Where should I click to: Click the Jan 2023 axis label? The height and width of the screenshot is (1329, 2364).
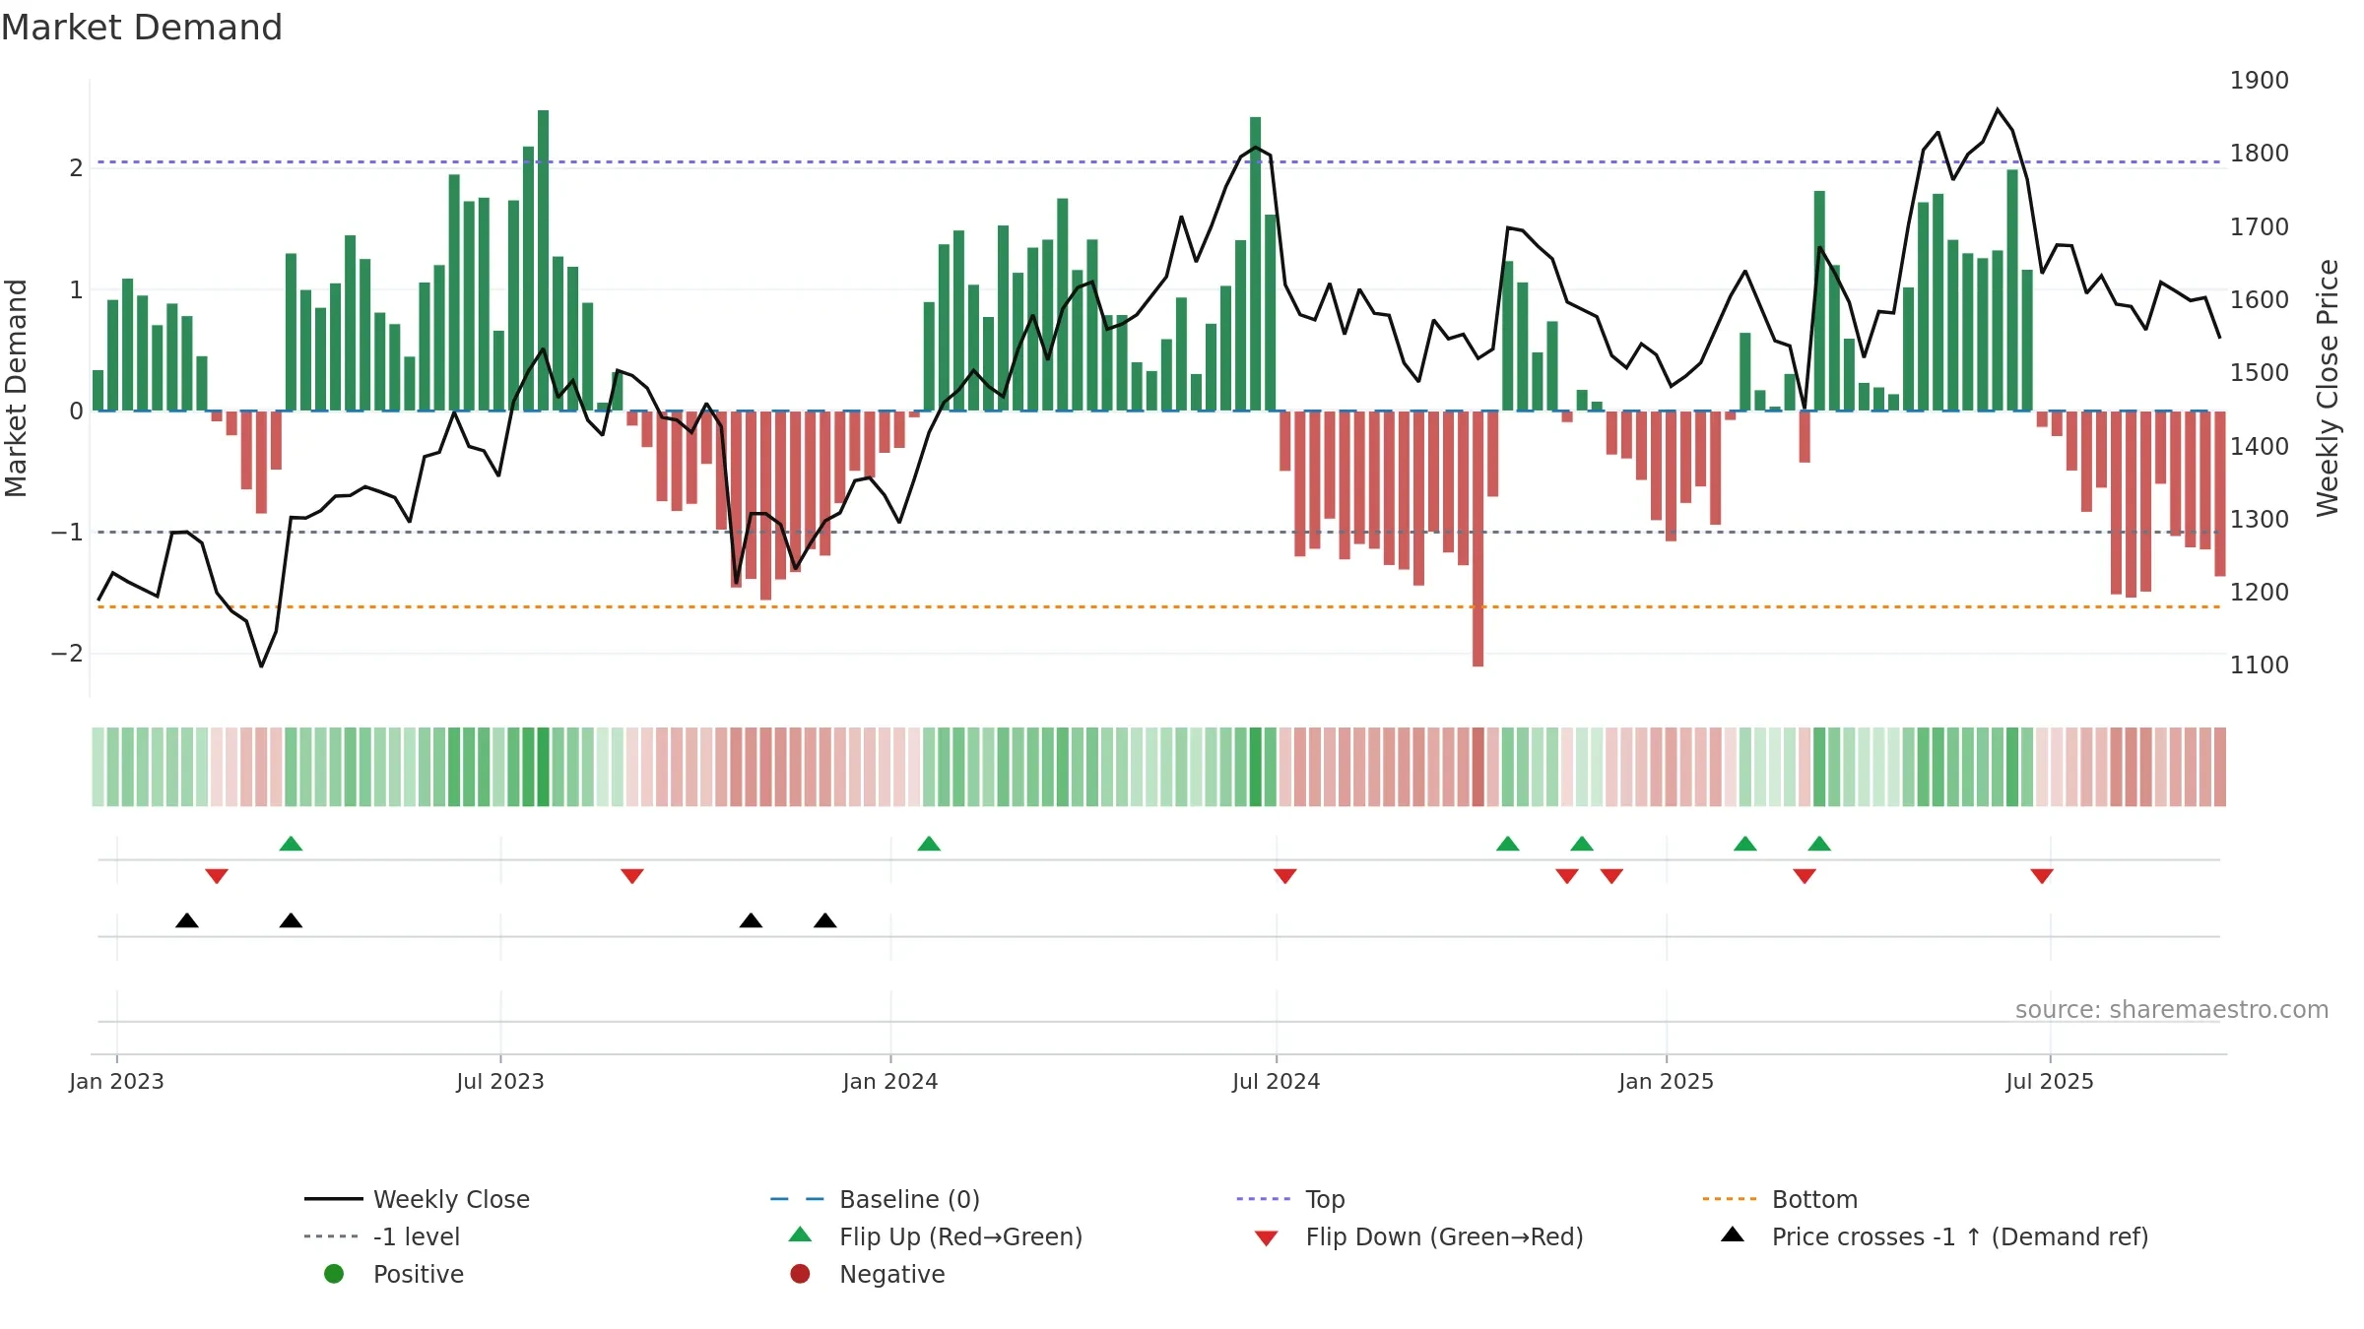[x=116, y=1082]
